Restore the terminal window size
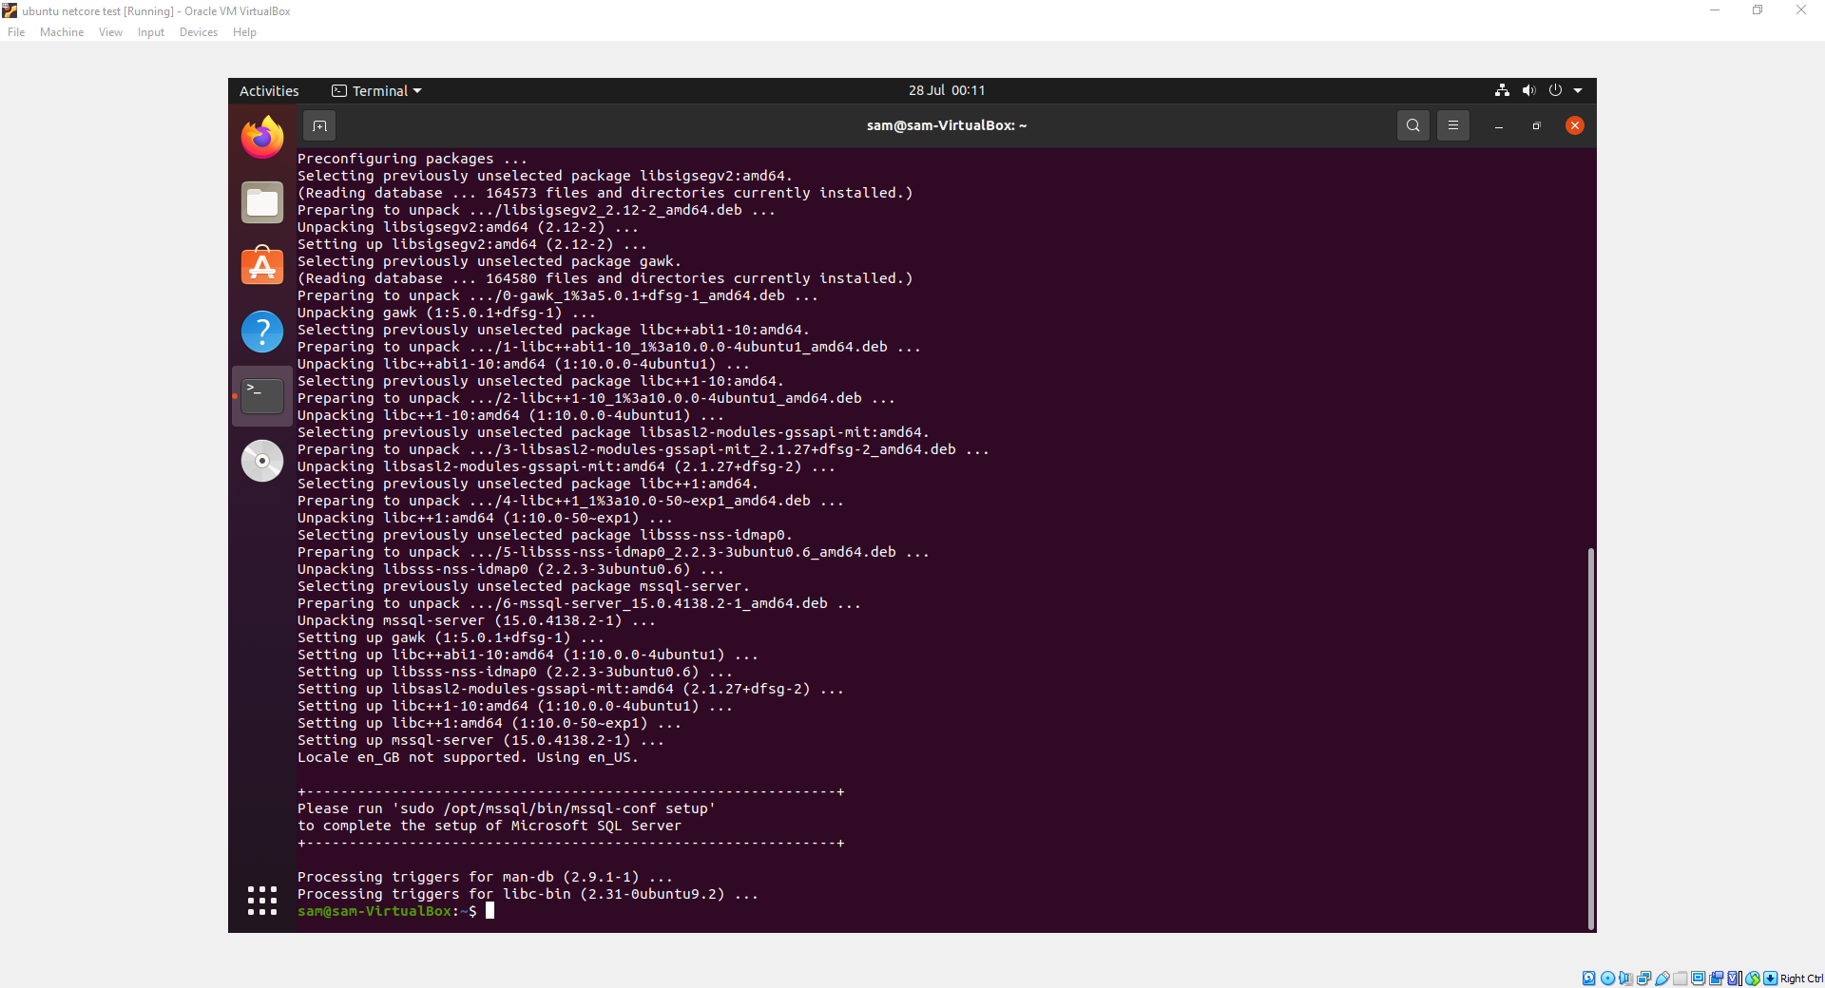 tap(1537, 125)
